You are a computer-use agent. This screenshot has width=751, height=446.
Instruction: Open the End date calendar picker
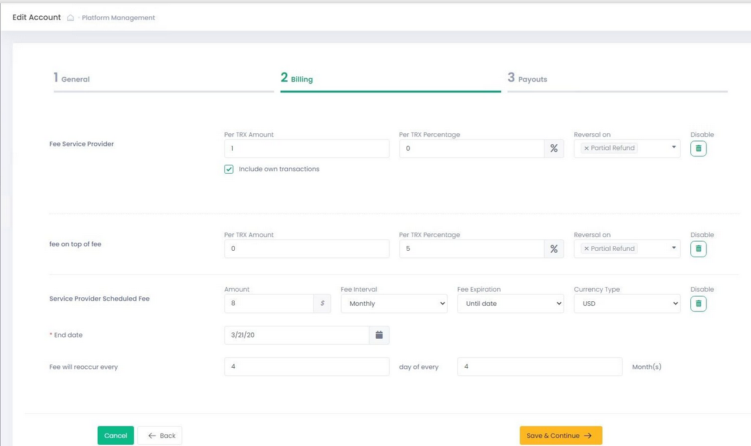tap(379, 335)
